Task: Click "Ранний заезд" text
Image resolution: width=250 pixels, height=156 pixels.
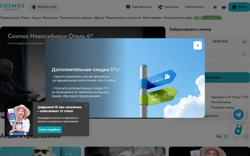Action: pyautogui.click(x=221, y=102)
